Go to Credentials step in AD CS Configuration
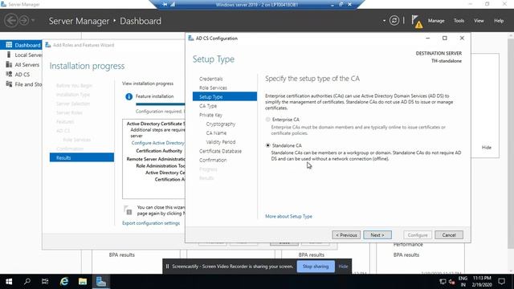 (x=210, y=79)
